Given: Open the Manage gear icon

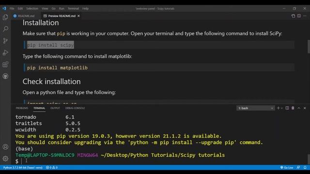Looking at the screenshot, I should coord(5,159).
